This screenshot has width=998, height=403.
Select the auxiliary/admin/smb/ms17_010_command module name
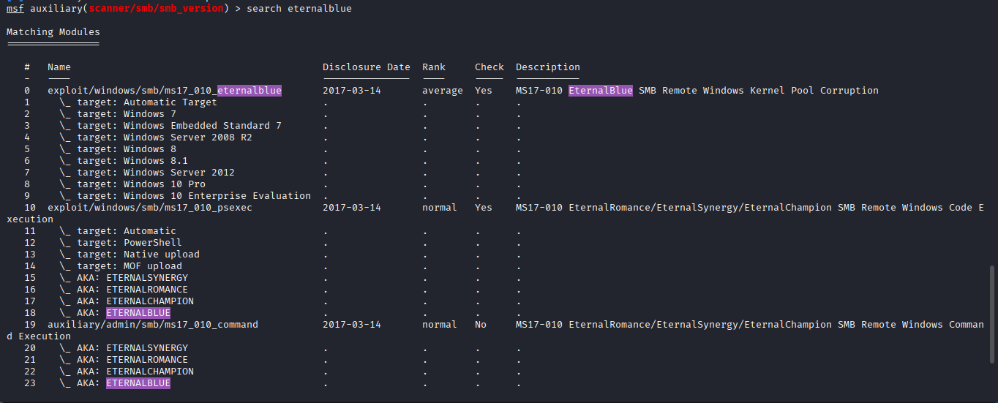pyautogui.click(x=152, y=325)
